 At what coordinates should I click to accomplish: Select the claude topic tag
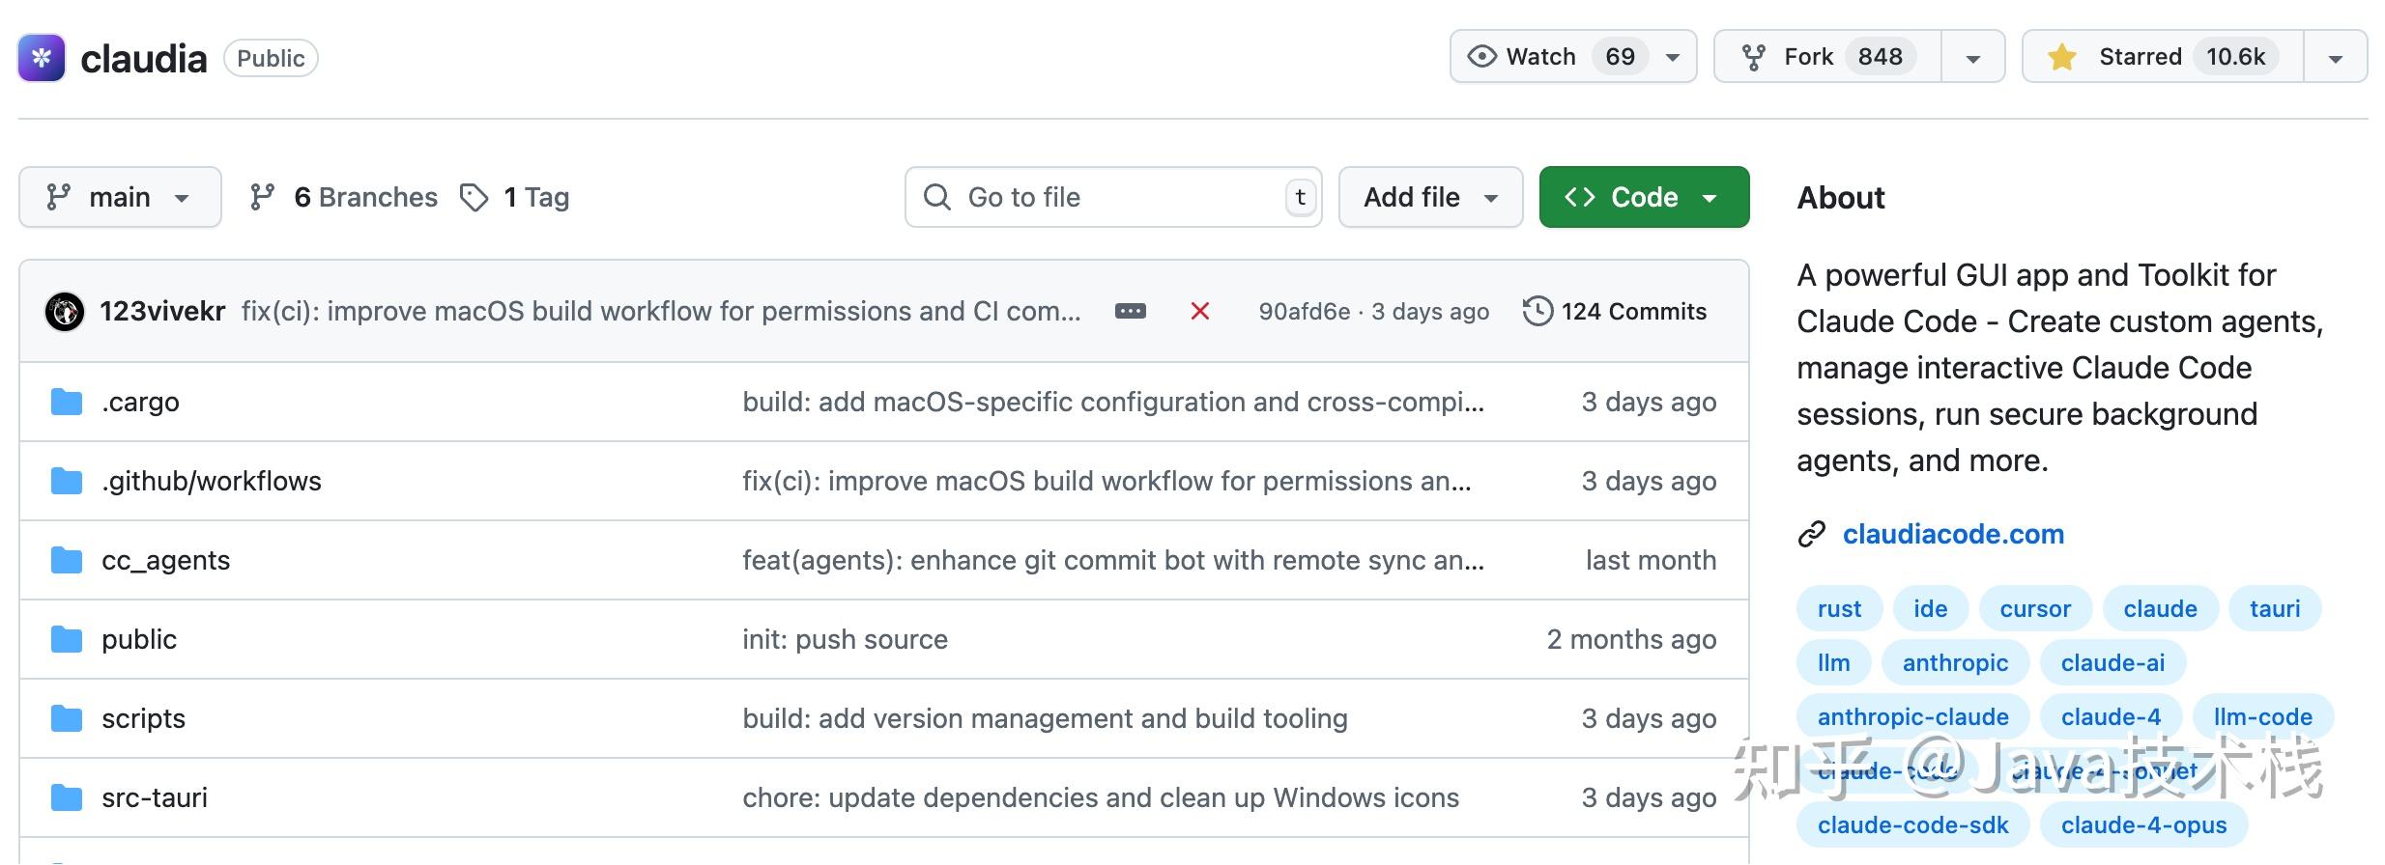[2160, 609]
